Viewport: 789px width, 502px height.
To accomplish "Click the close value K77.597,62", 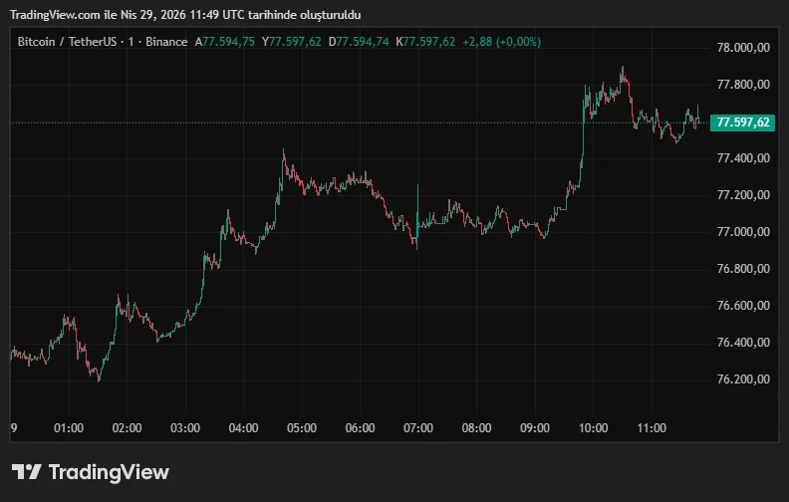I will click(425, 42).
